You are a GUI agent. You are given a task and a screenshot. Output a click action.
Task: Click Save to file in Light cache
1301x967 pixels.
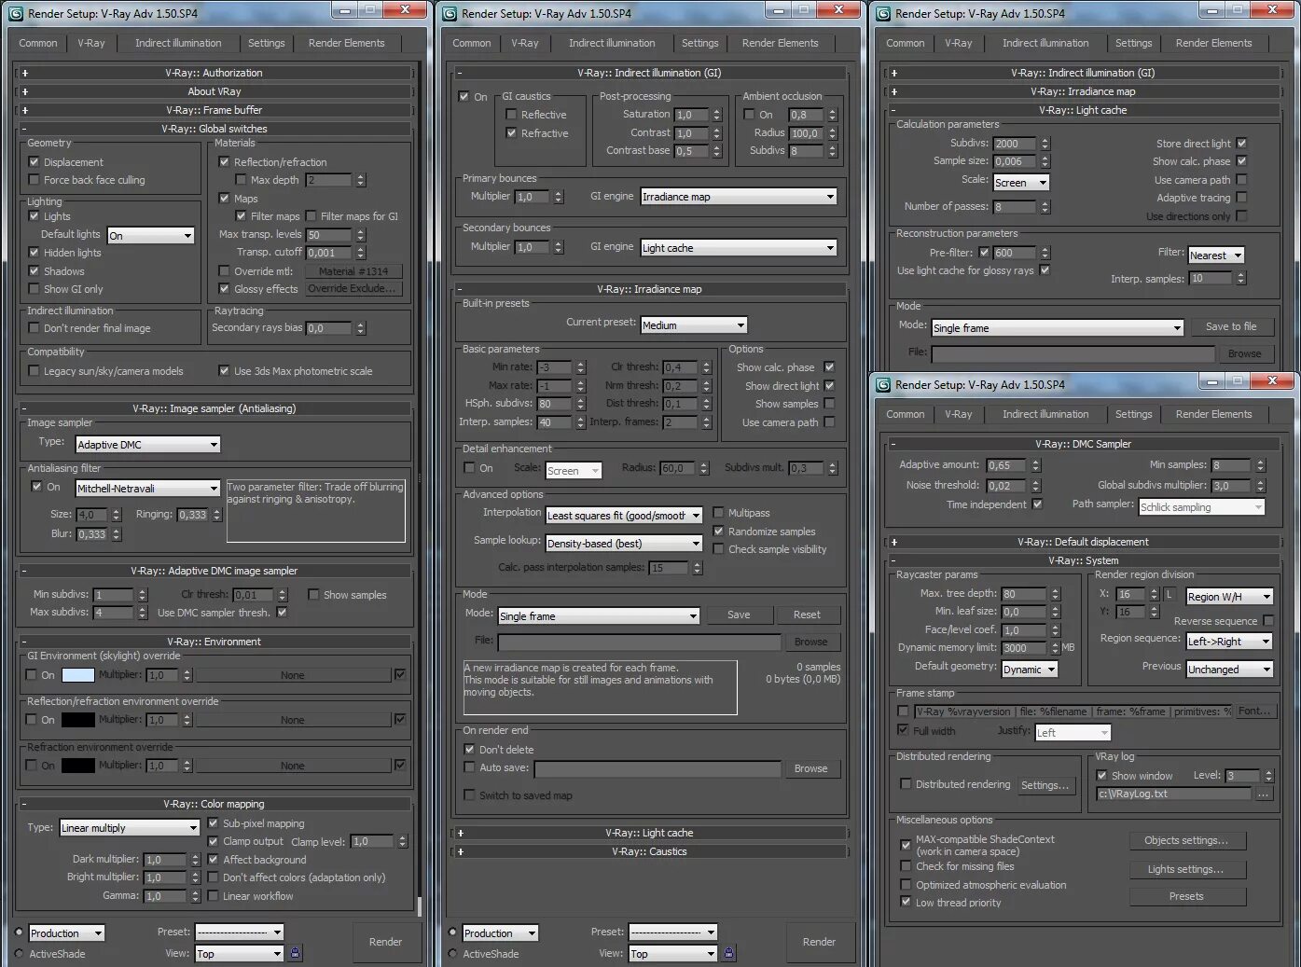click(1230, 326)
